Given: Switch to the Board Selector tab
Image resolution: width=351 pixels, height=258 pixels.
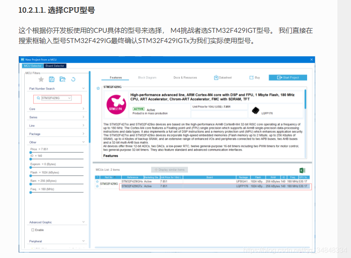Looking at the screenshot, I should (55, 66).
